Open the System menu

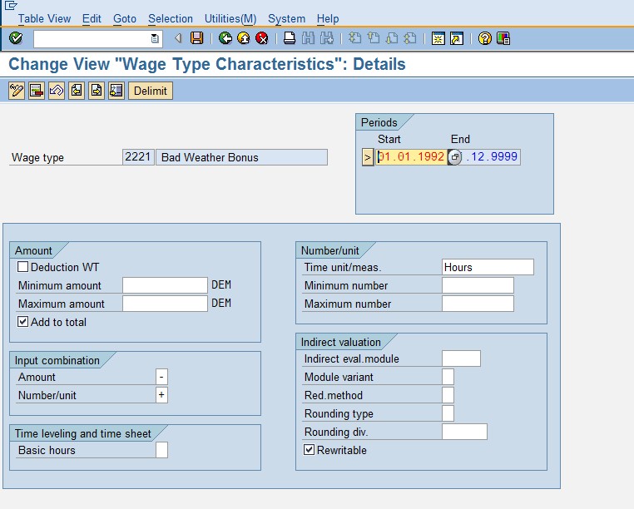point(287,18)
